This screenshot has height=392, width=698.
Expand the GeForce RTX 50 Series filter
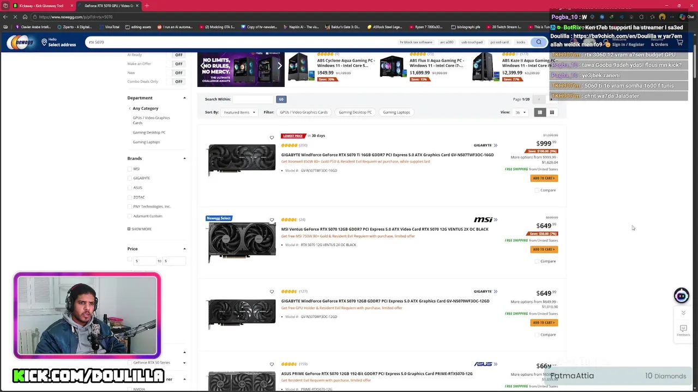[x=184, y=363]
